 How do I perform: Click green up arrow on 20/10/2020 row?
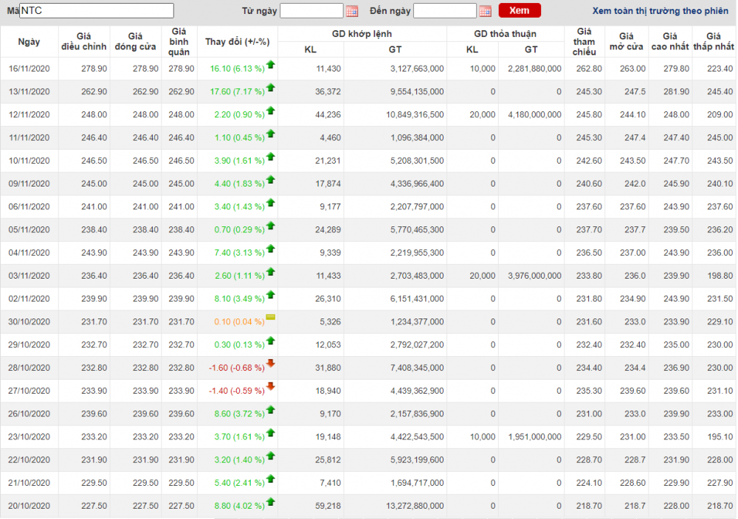[x=271, y=503]
